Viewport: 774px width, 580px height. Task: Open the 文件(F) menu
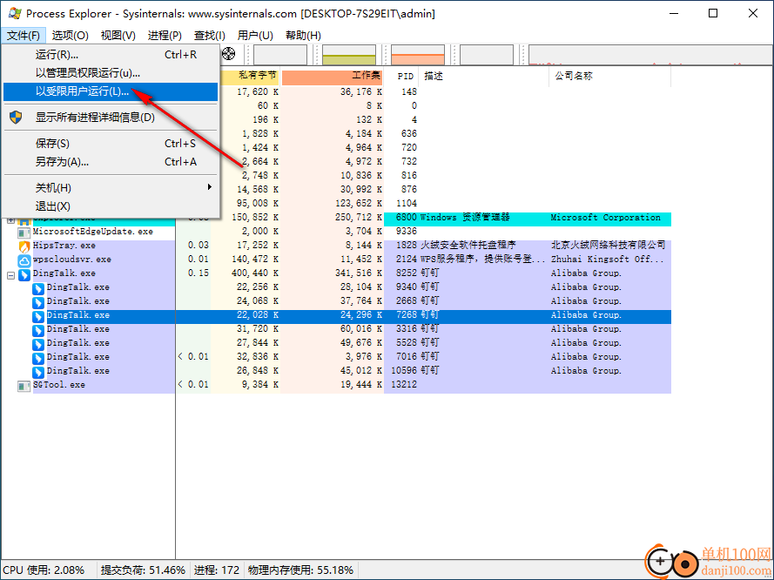coord(24,36)
